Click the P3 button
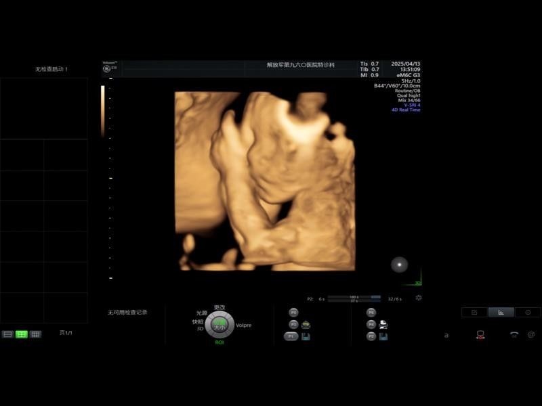Image resolution: width=542 pixels, height=406 pixels. 293,325
